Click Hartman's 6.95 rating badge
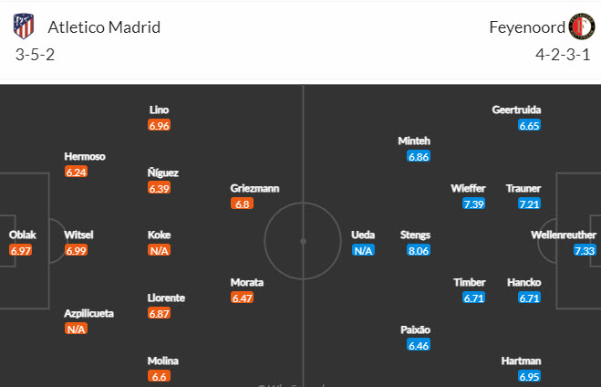 [529, 376]
